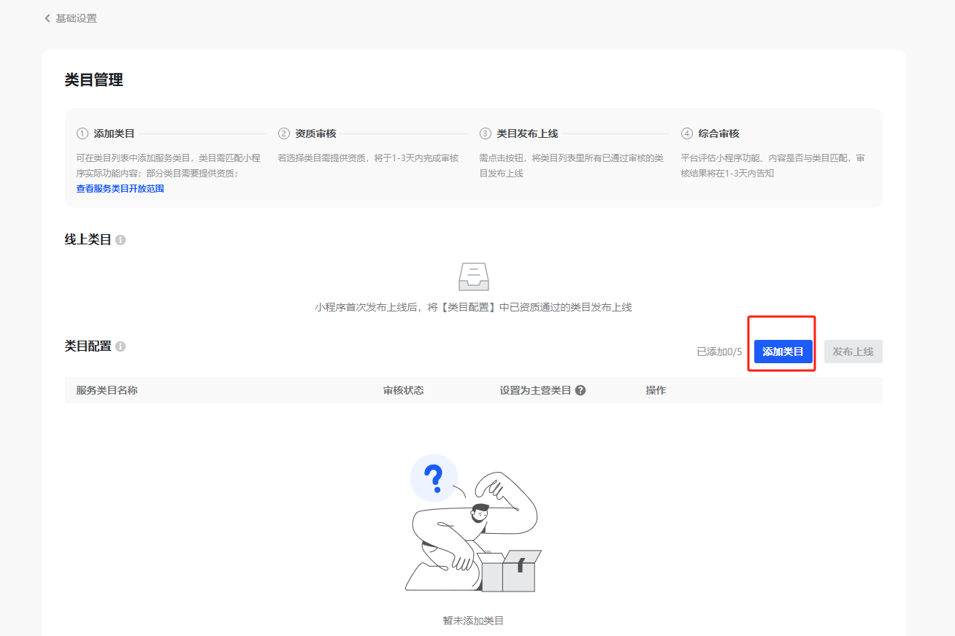Click the blue question mark bubble illustration

434,478
